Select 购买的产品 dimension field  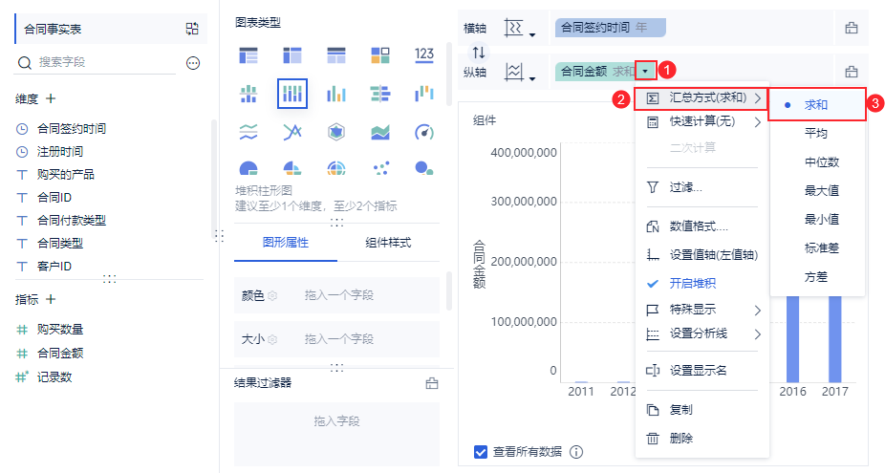click(x=66, y=175)
